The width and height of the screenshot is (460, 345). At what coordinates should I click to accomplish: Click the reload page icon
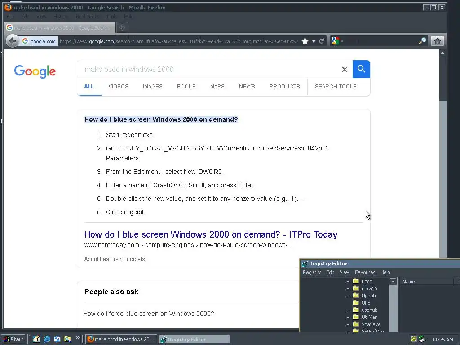322,41
